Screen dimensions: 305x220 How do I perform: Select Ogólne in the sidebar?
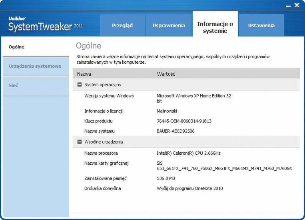coord(36,47)
